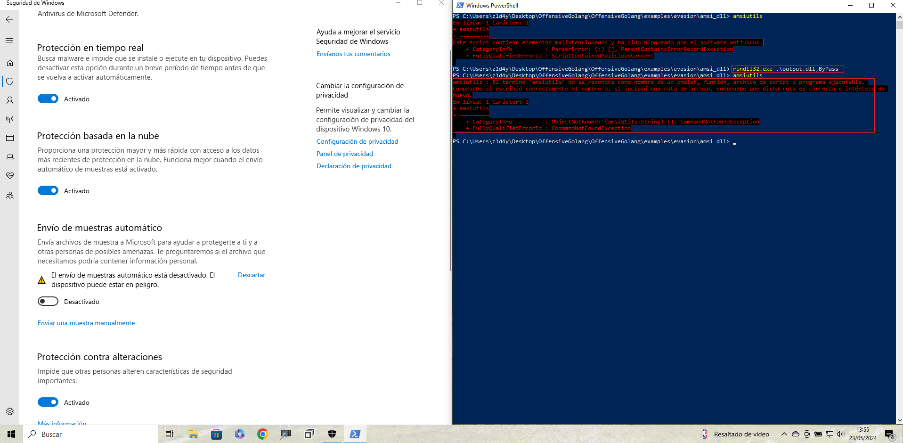
Task: Open the firewall and network antenna icon
Action: point(9,119)
